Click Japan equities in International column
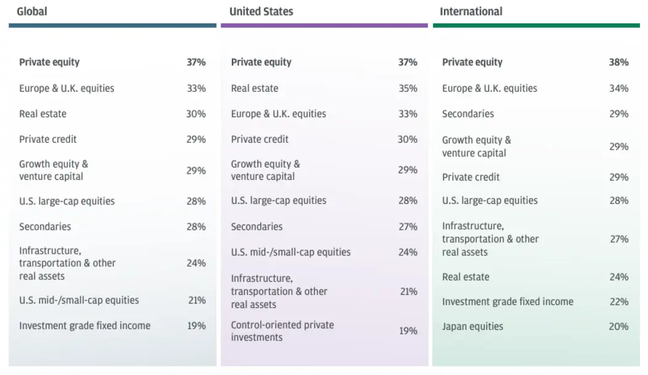 pos(473,326)
